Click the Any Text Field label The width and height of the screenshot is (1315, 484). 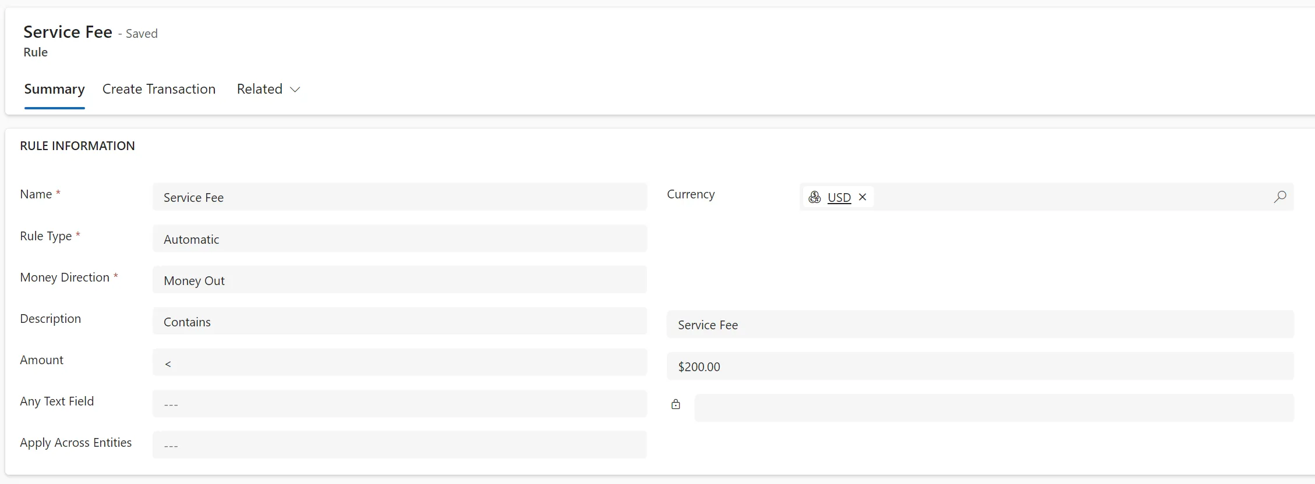click(57, 401)
